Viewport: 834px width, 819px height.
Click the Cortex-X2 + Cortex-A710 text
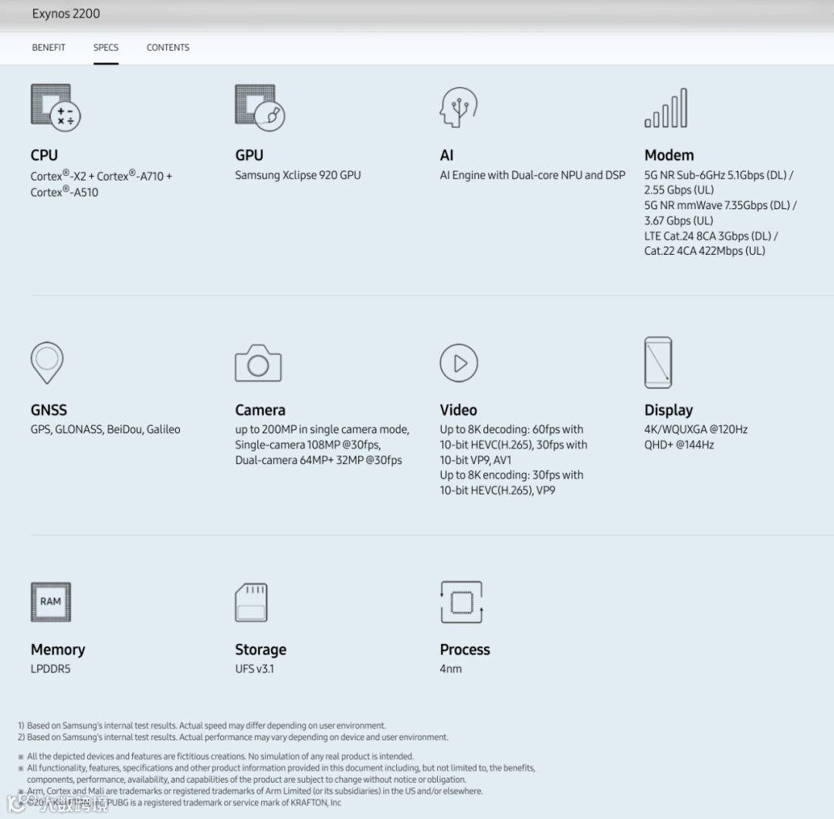point(101,175)
